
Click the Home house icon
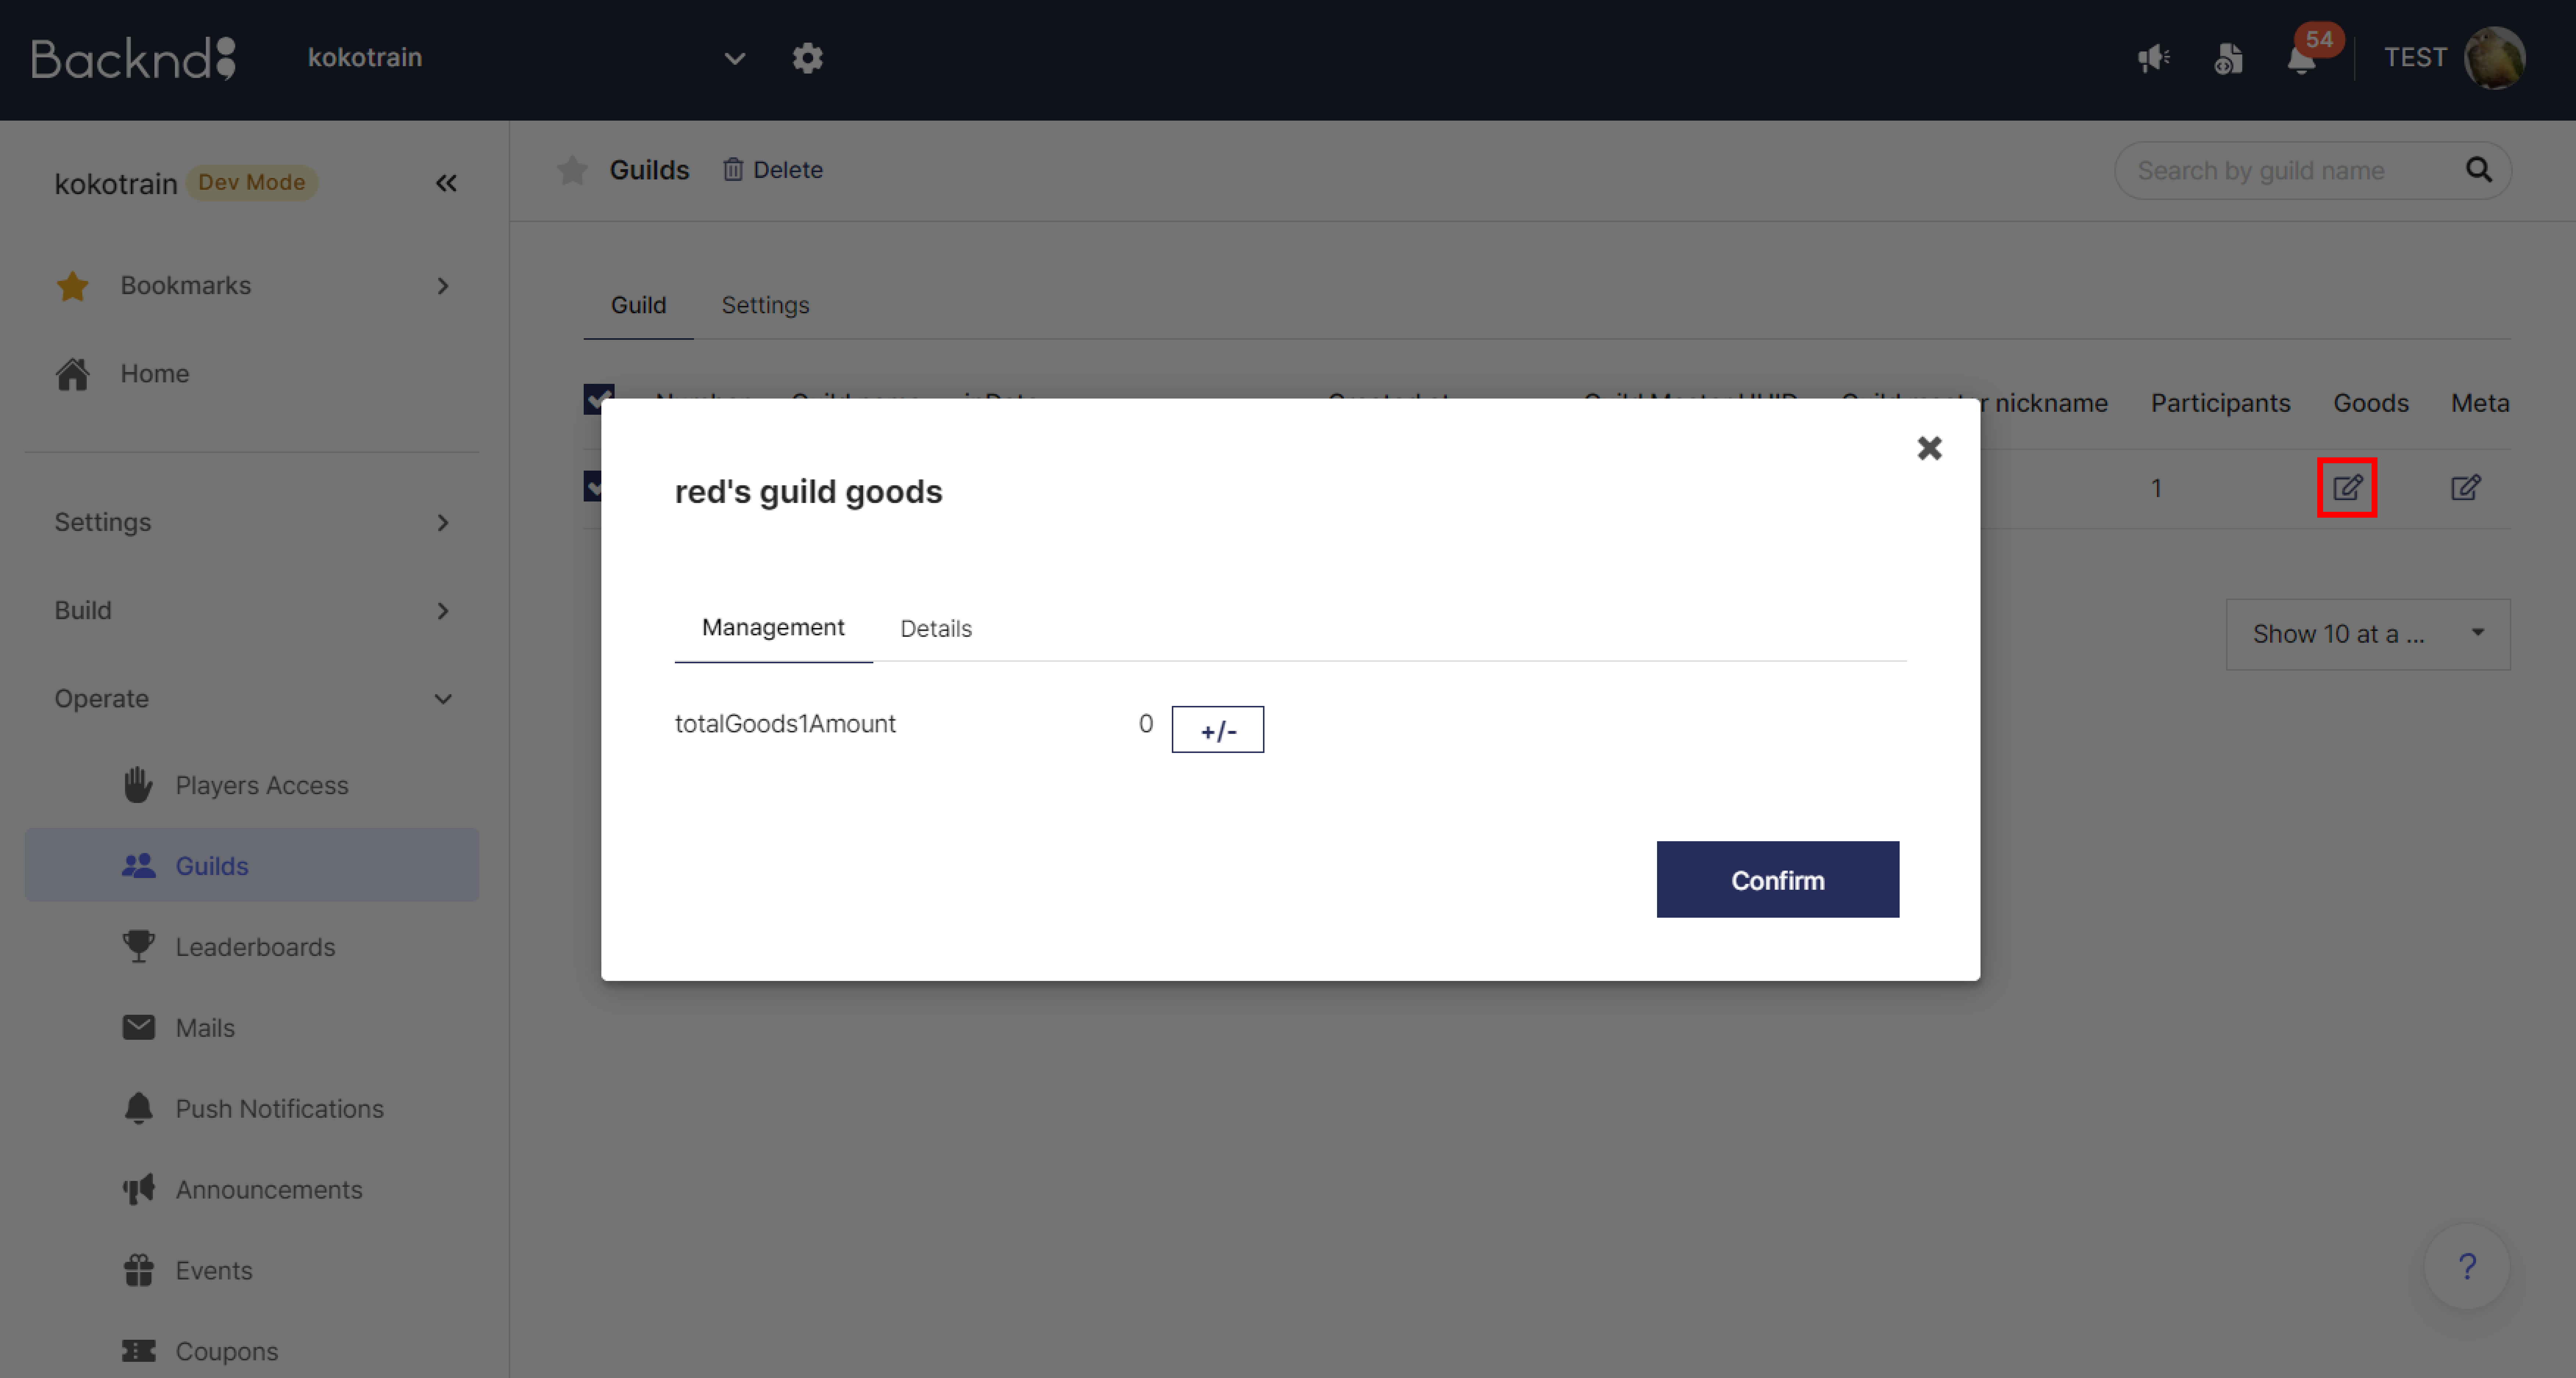pyautogui.click(x=73, y=374)
